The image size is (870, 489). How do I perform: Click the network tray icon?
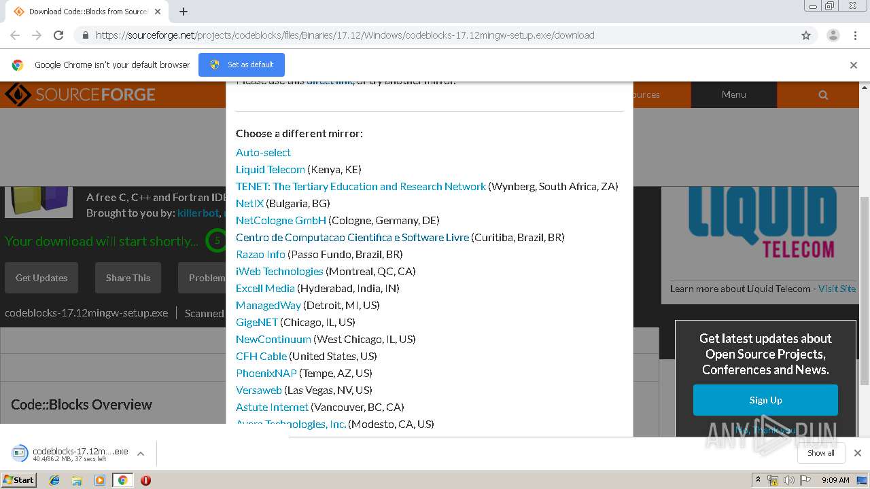click(773, 480)
